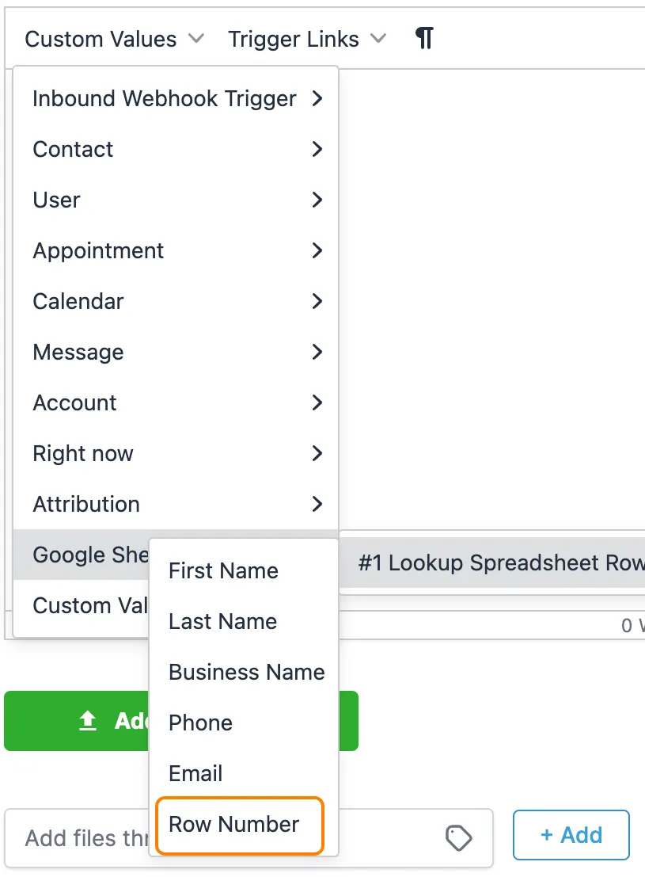The image size is (645, 877).
Task: Click the tag icon in file field
Action: point(459,837)
